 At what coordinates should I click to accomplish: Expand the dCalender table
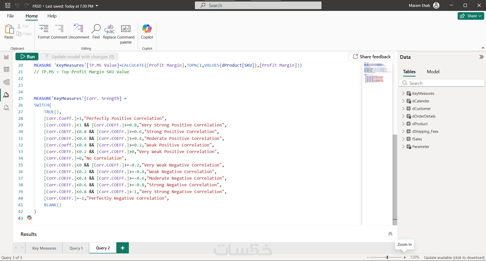pyautogui.click(x=403, y=101)
